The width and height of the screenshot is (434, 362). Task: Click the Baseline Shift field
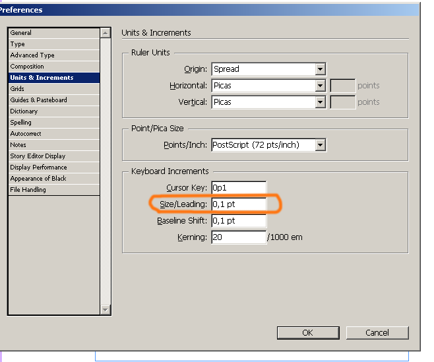(239, 221)
